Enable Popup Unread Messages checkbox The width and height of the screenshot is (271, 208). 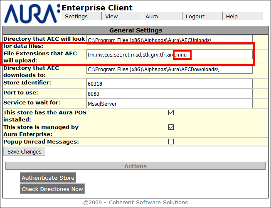tap(171, 142)
